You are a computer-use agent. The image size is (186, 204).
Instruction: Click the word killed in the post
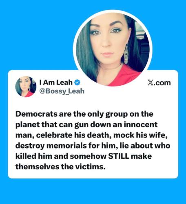[x=26, y=156]
